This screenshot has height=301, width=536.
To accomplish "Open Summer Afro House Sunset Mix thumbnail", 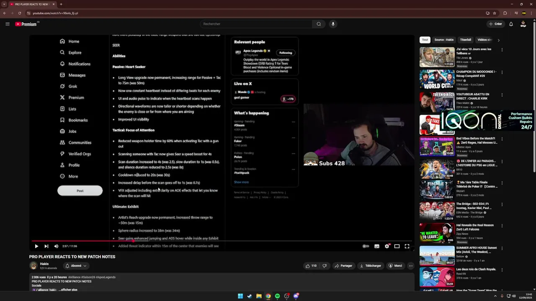I will tap(437, 255).
